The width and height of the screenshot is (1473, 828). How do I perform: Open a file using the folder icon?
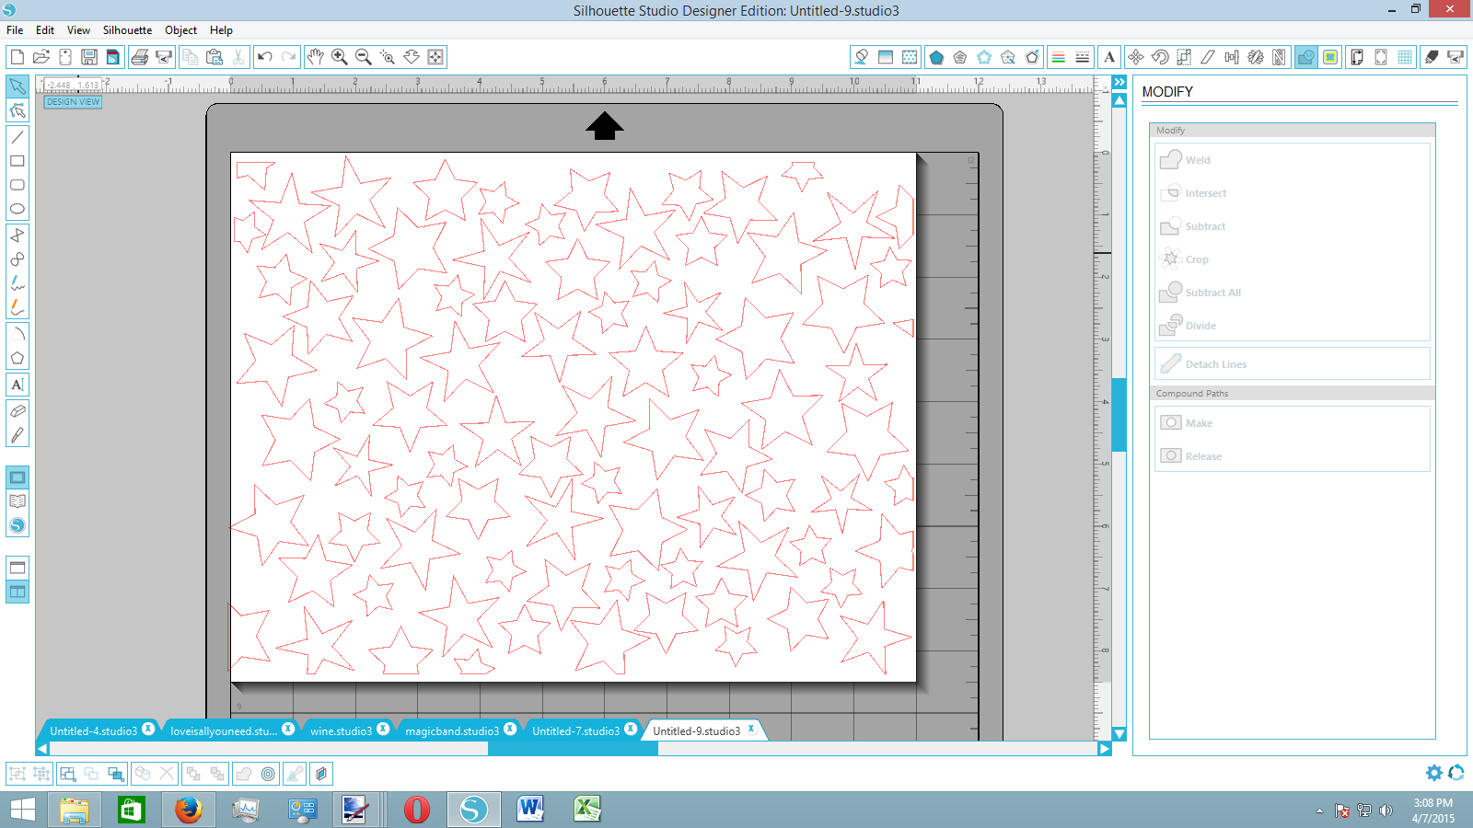(41, 57)
